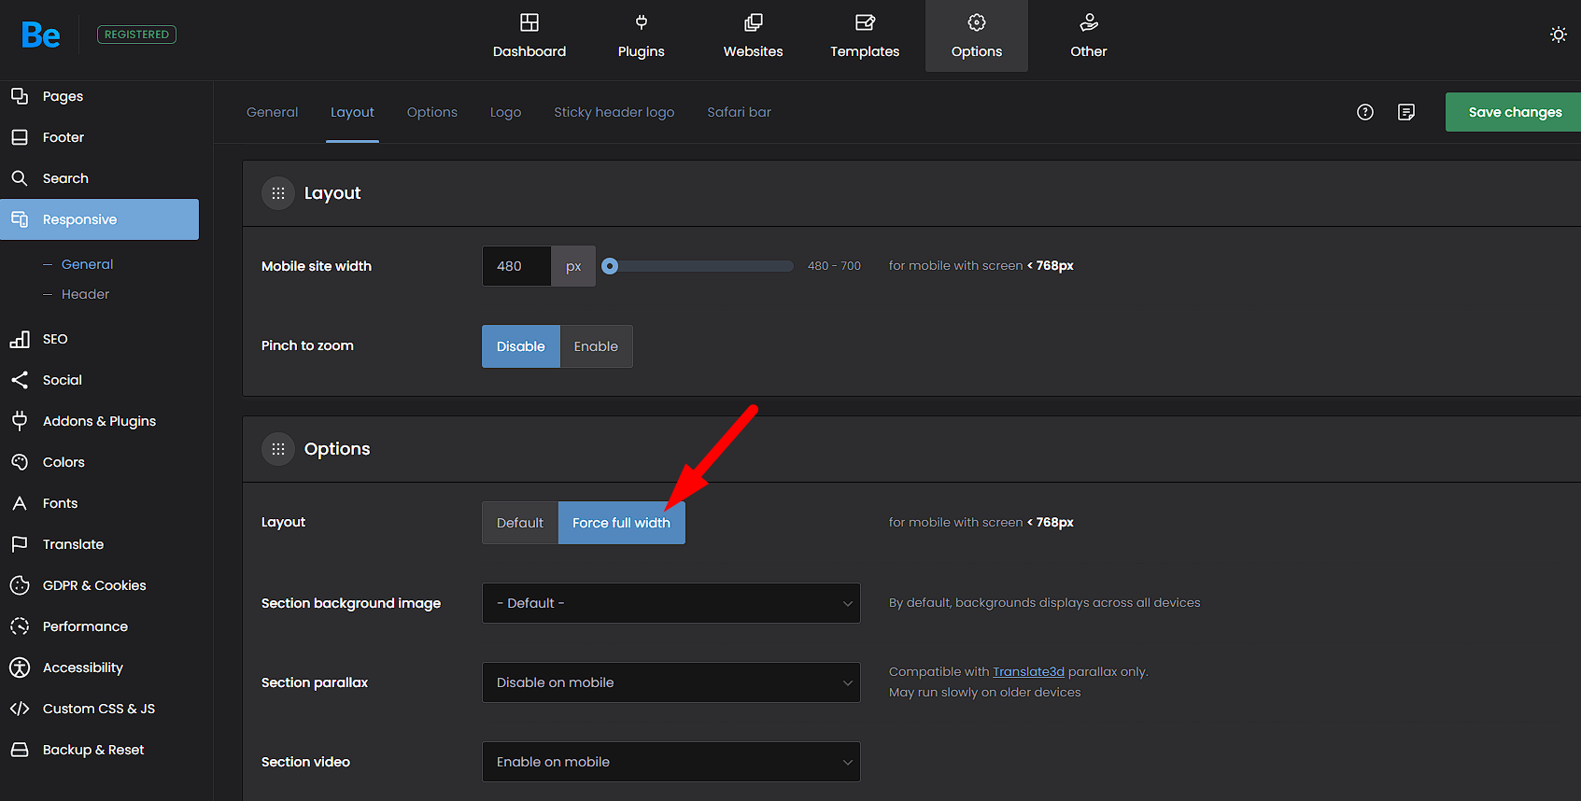Set Pinch to zoom to Enable
The width and height of the screenshot is (1581, 801).
596,346
